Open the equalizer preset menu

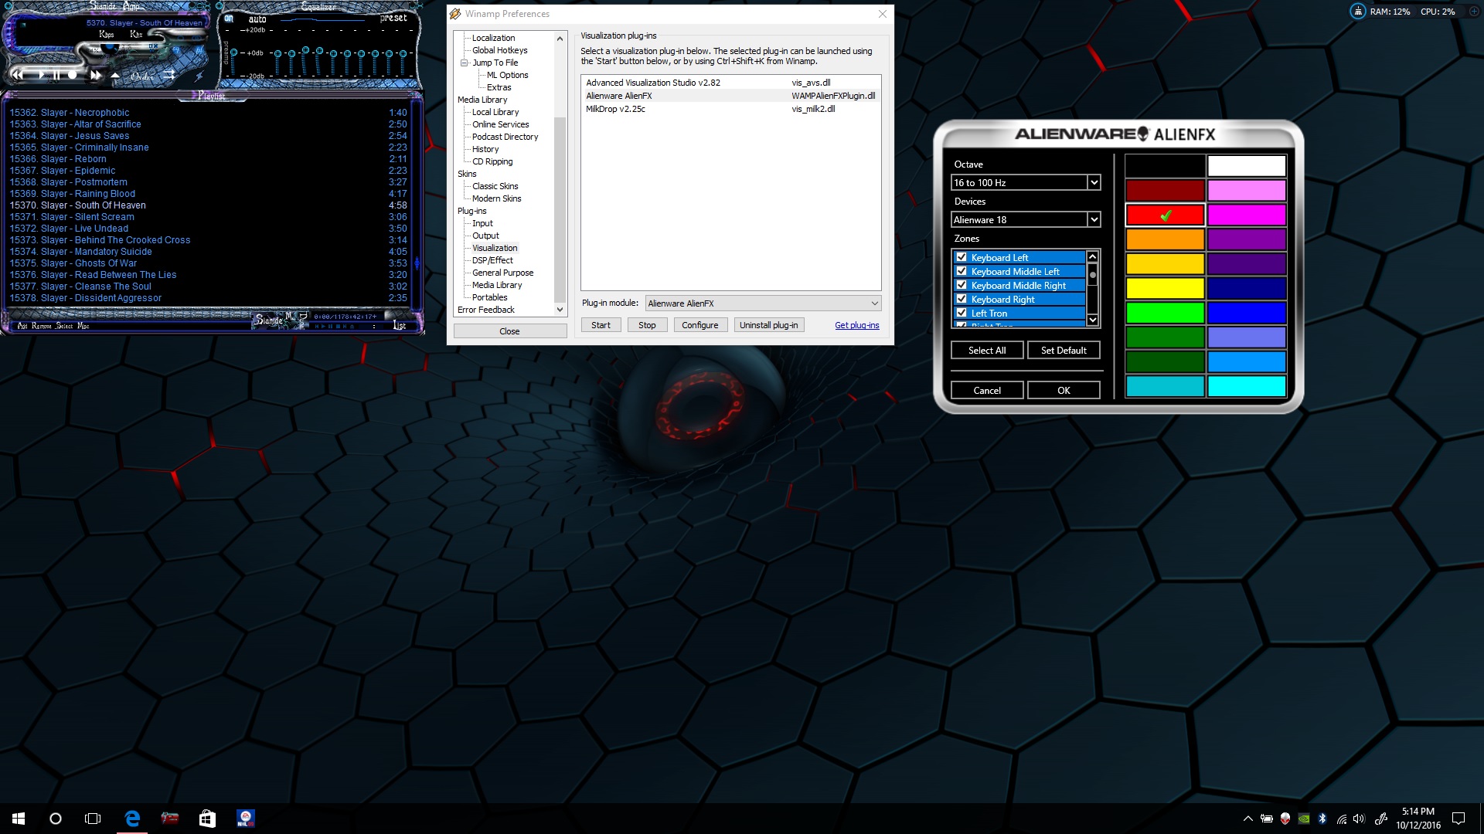pos(393,18)
